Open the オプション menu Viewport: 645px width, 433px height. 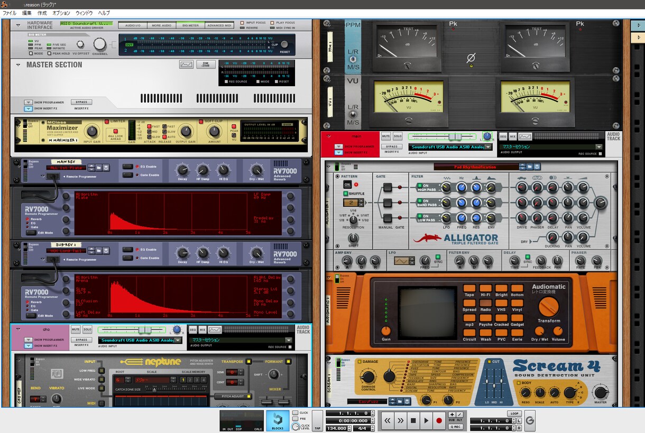coord(61,13)
